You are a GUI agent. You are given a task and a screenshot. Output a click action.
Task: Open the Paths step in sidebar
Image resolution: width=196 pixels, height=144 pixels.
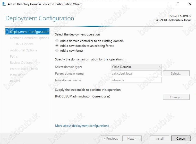pos(14,57)
